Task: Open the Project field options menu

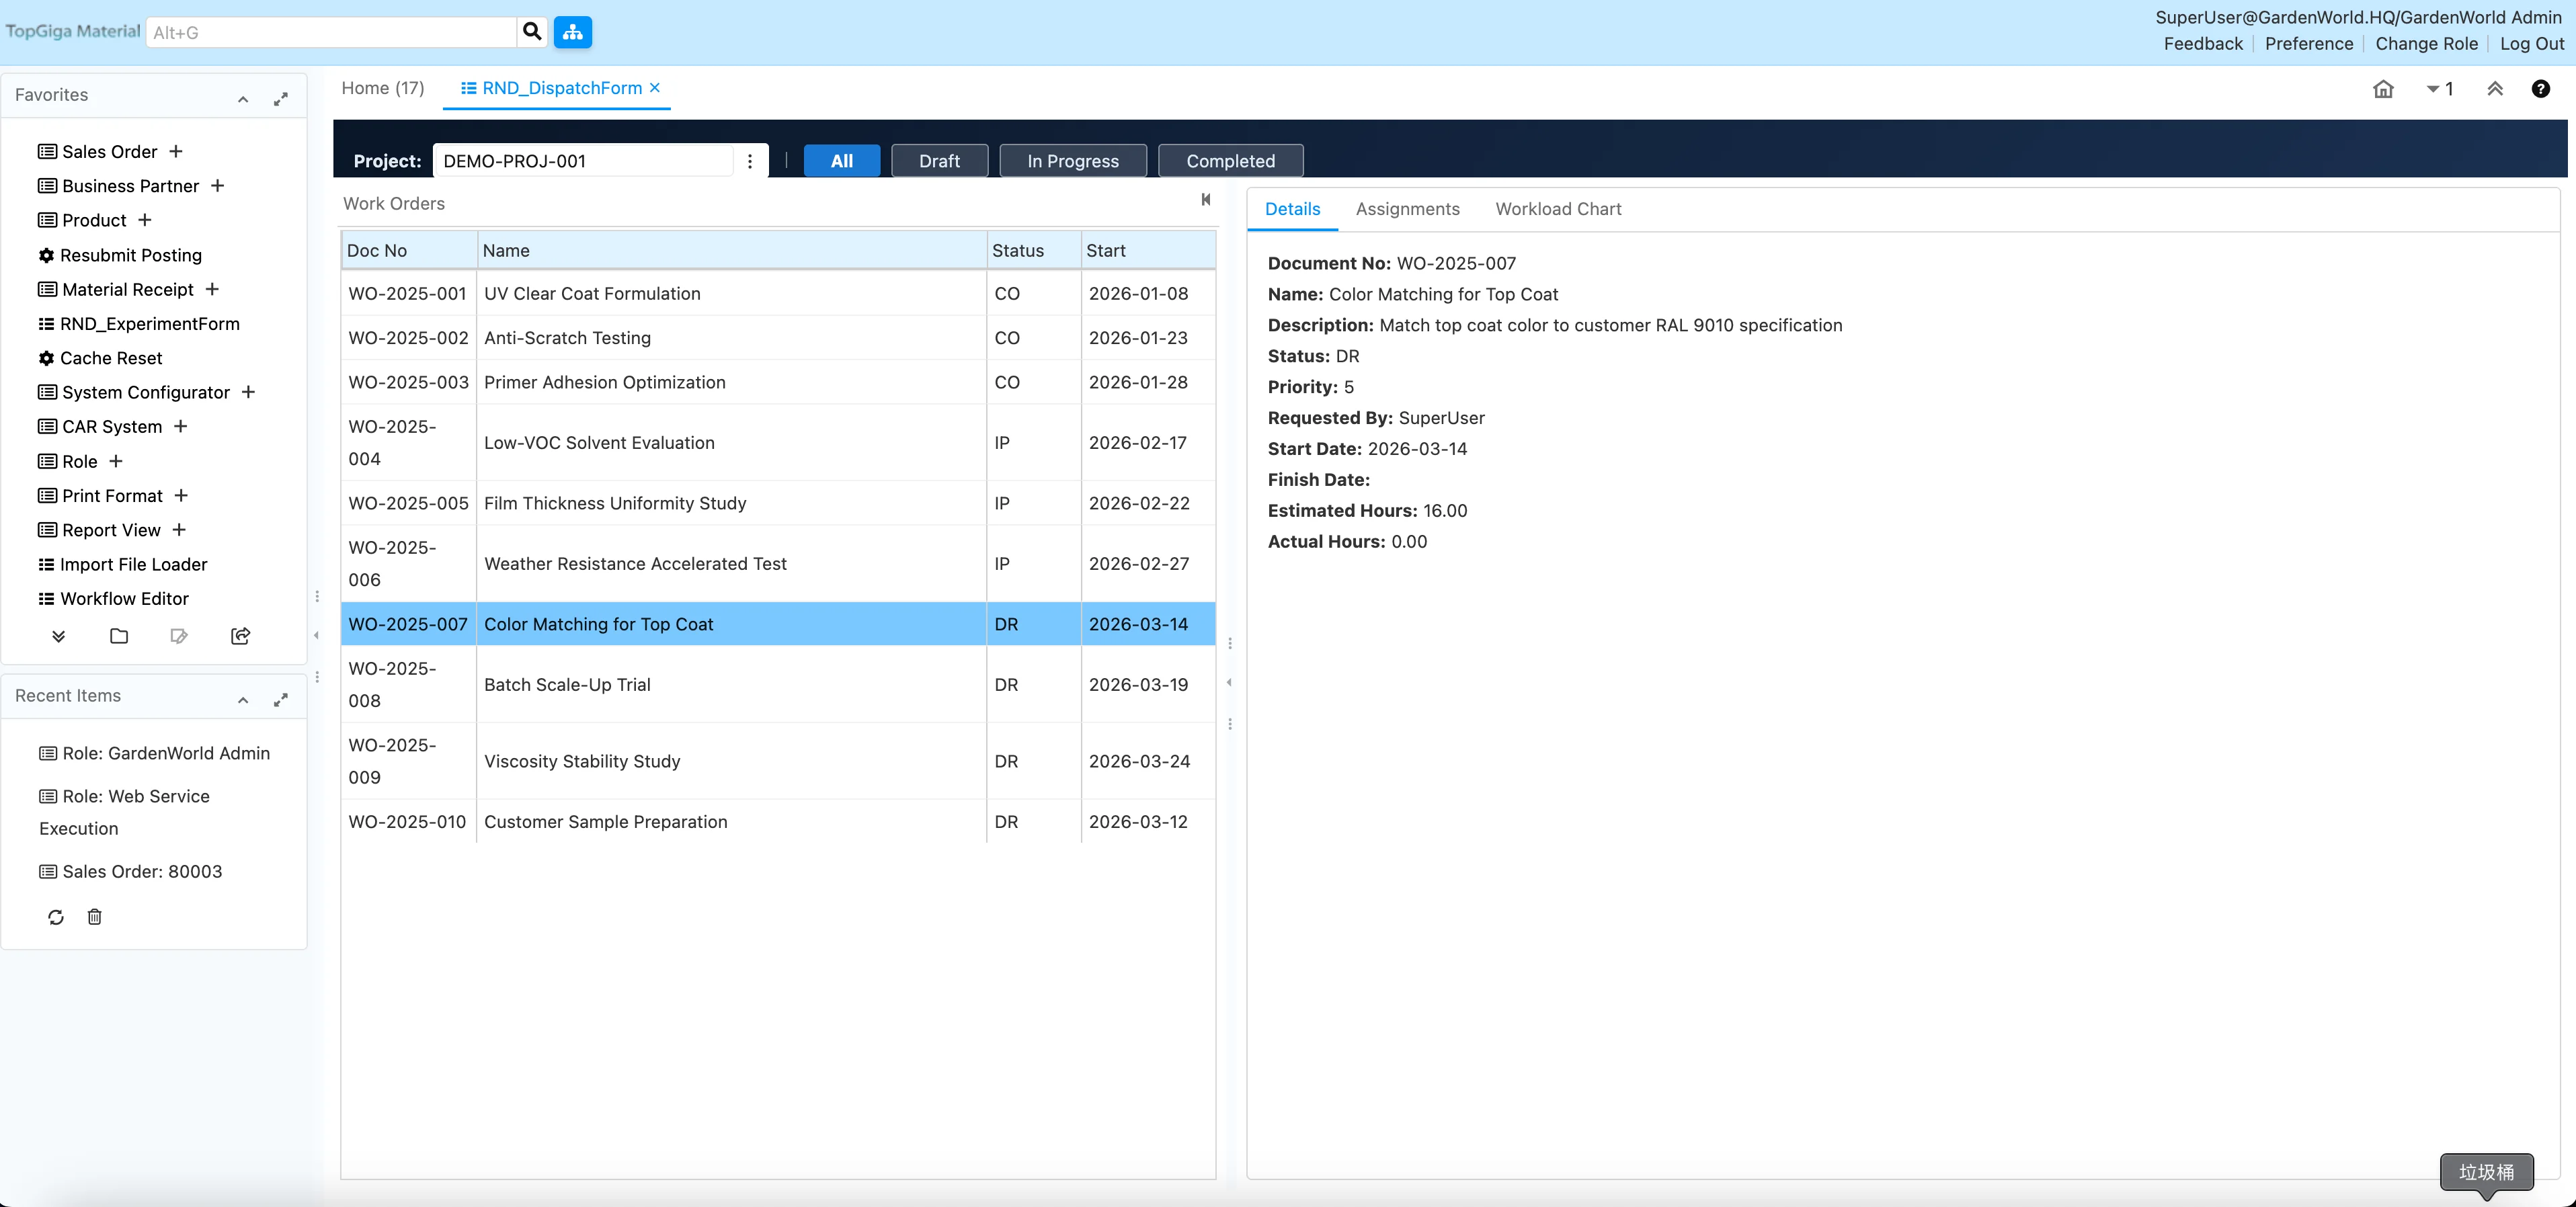Action: click(750, 161)
